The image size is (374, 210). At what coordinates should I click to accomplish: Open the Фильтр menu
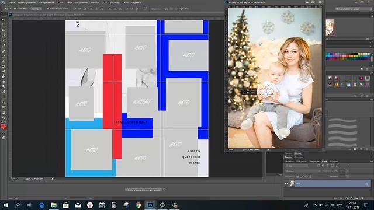click(95, 3)
